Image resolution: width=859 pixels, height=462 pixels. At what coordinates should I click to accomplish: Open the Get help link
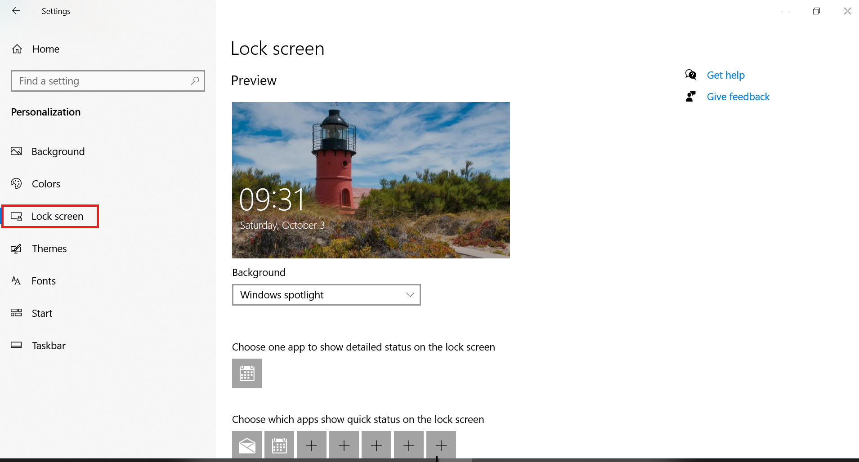(725, 75)
